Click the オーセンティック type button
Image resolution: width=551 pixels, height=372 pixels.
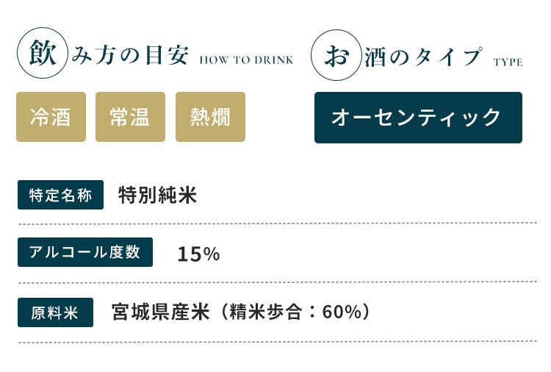418,118
